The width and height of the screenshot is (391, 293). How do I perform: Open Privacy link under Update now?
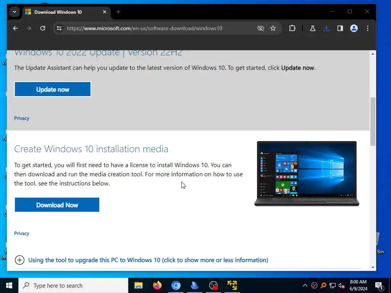(22, 118)
